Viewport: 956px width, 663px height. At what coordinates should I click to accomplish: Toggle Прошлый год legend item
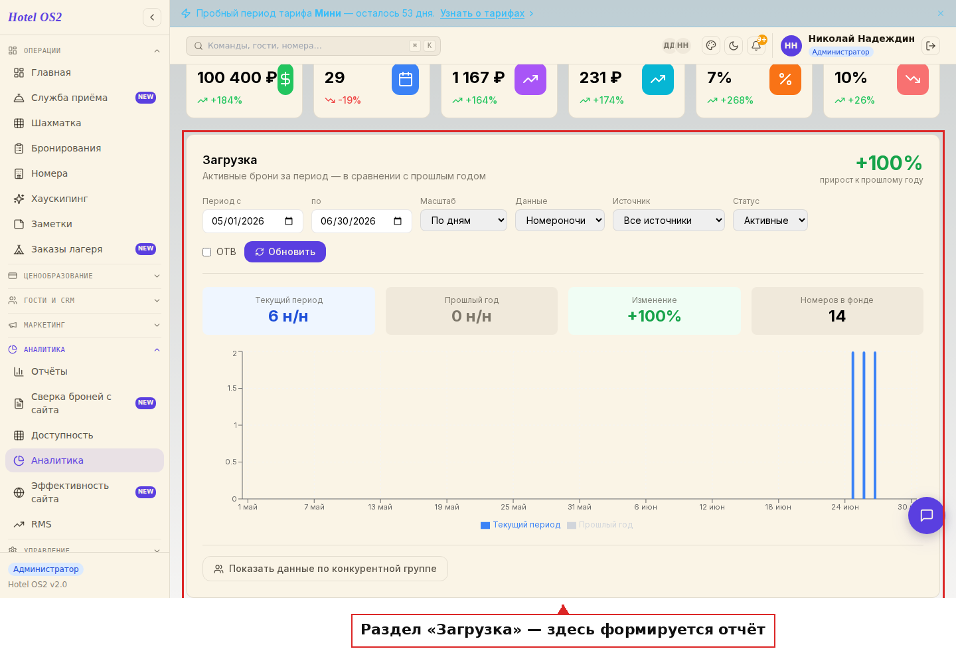coord(600,525)
